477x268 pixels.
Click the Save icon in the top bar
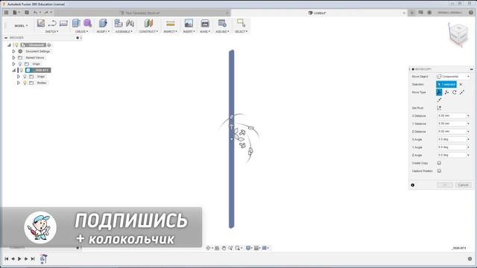coord(27,13)
